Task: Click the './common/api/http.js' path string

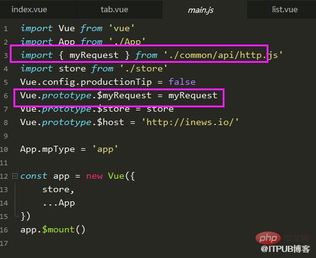Action: click(223, 55)
